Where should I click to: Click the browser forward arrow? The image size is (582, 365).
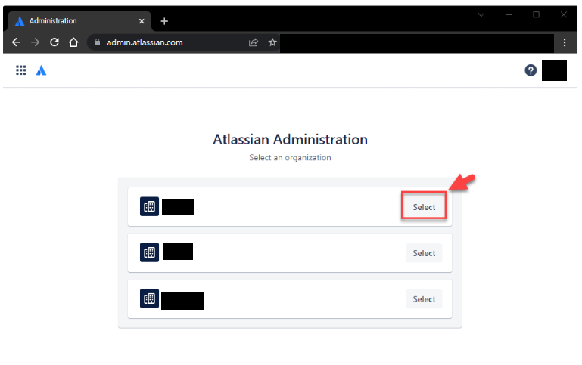pos(36,42)
